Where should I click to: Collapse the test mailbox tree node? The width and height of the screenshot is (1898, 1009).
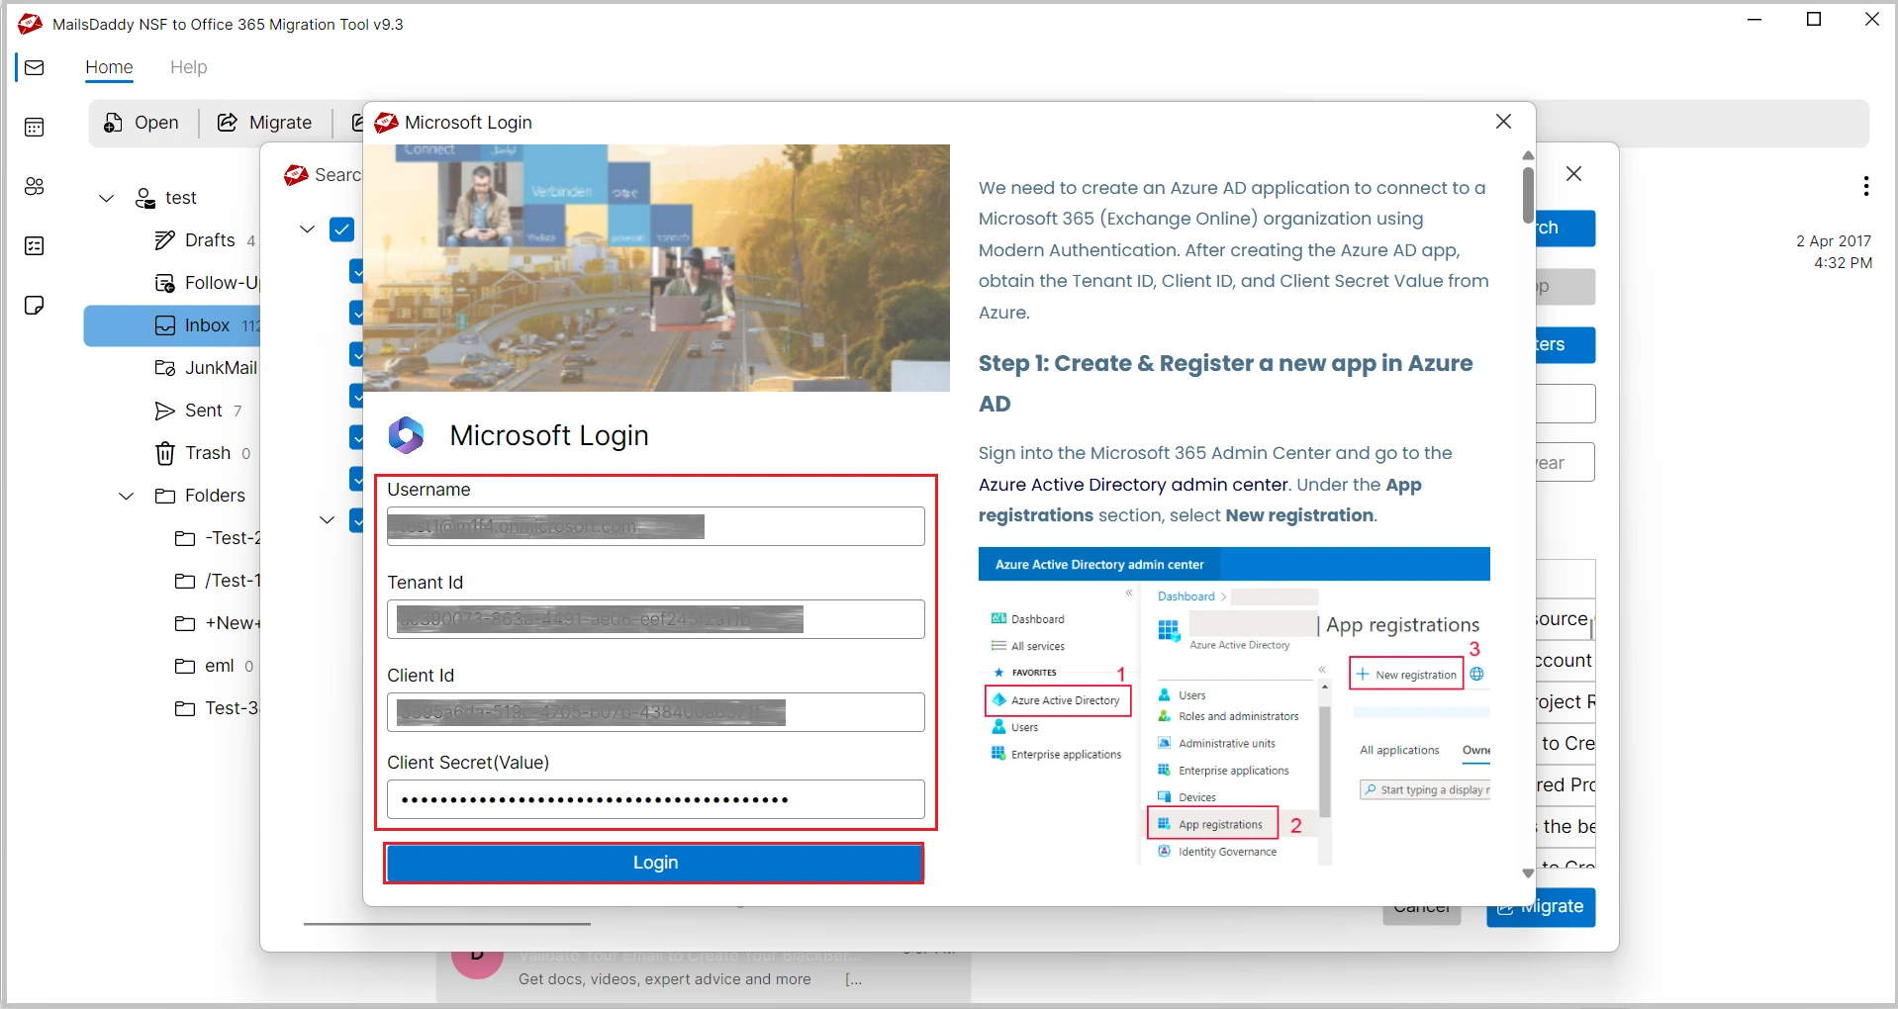coord(107,198)
